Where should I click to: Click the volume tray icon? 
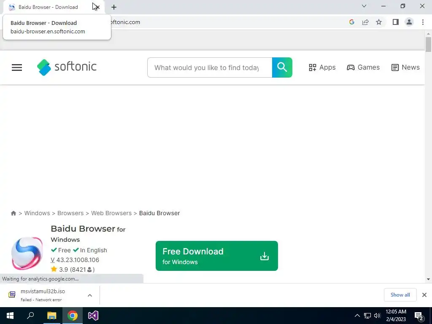tap(377, 316)
